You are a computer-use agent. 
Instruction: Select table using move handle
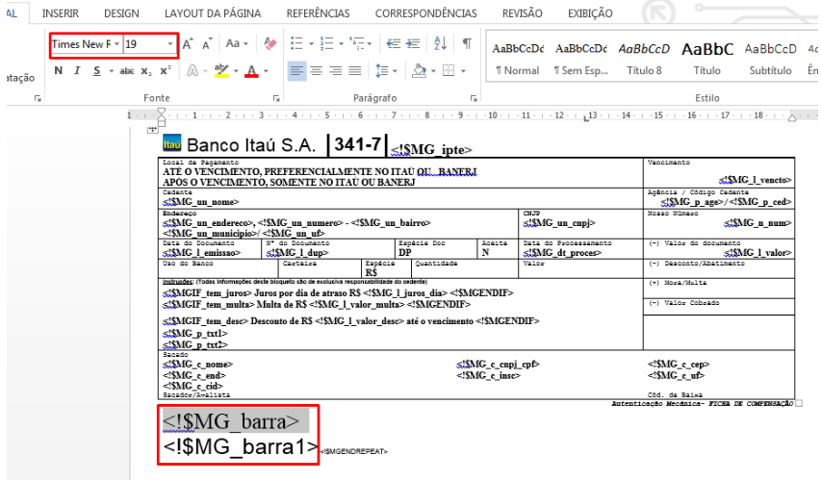tap(152, 129)
